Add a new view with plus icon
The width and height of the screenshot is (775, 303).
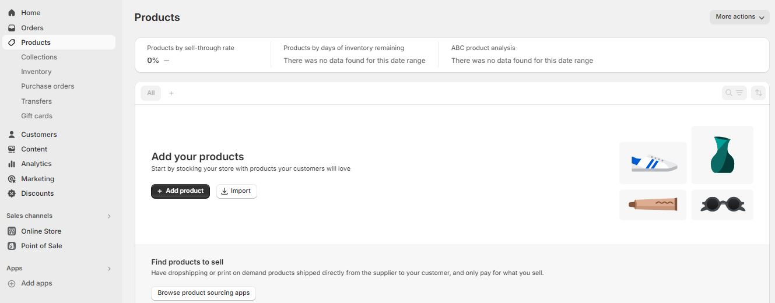[x=171, y=93]
